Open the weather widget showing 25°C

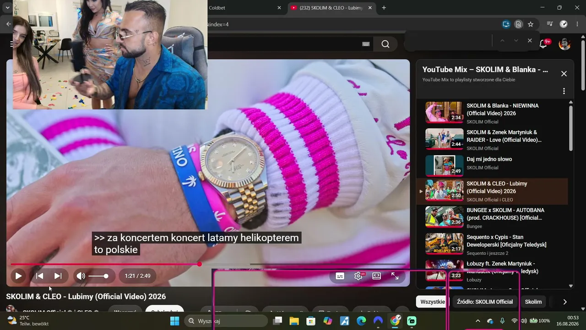(28, 321)
